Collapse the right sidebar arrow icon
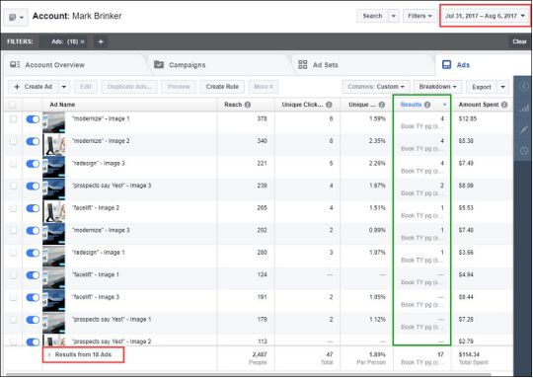The image size is (533, 378). point(524,86)
